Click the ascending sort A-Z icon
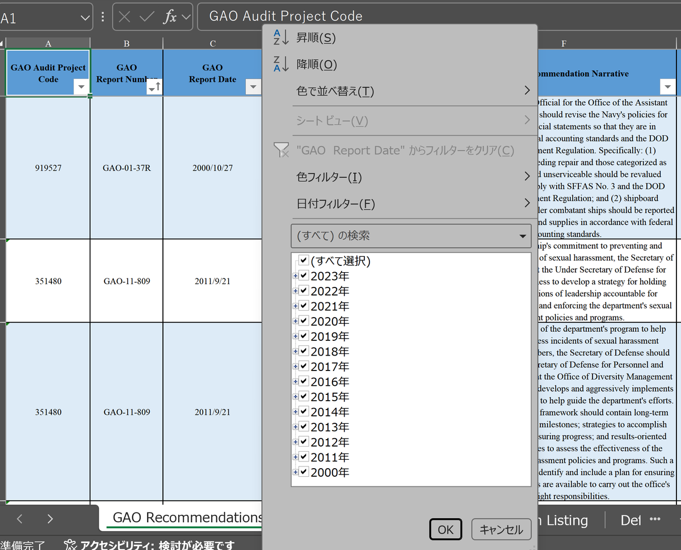Viewport: 681px width, 550px height. (281, 38)
